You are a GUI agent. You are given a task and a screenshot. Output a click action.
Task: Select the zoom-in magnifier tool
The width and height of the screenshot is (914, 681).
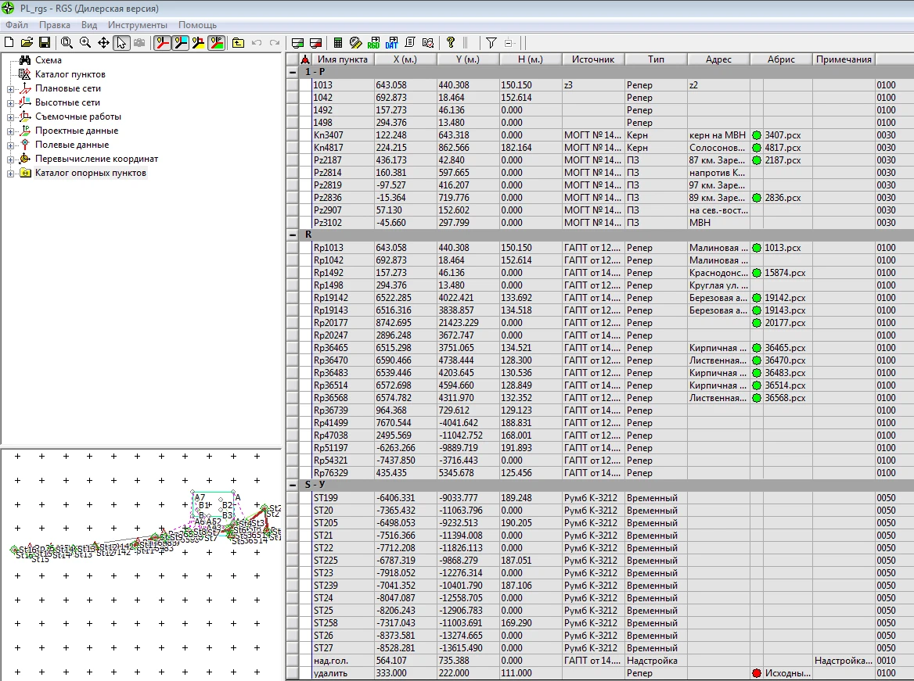tap(85, 42)
